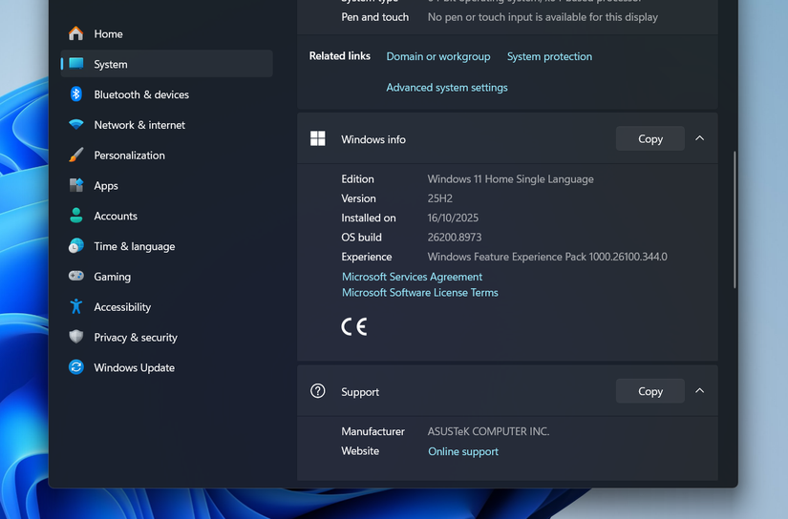Screen dimensions: 788x519
Task: Click 'ASUSTeK COMPUTER INC.' manufacturer text
Action: click(488, 431)
